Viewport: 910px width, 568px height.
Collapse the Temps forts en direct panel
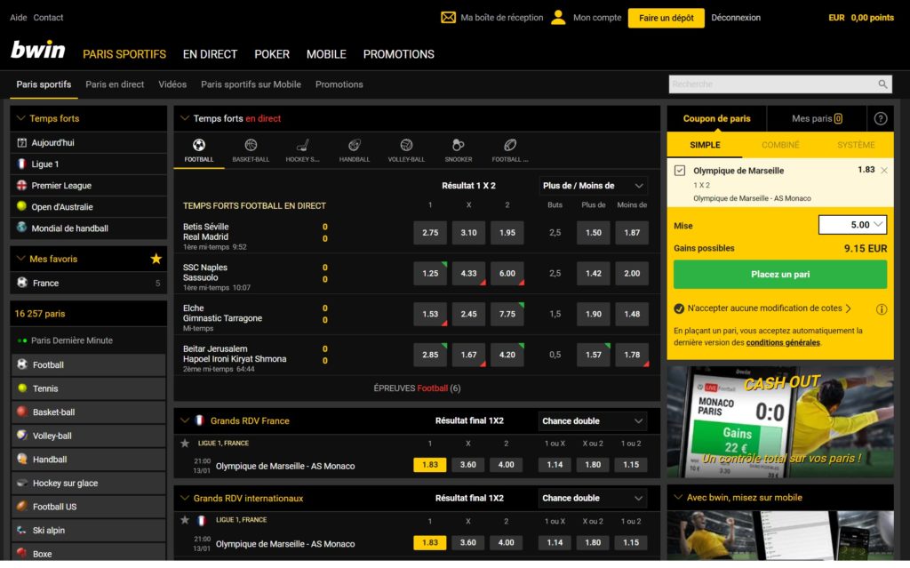tap(185, 118)
